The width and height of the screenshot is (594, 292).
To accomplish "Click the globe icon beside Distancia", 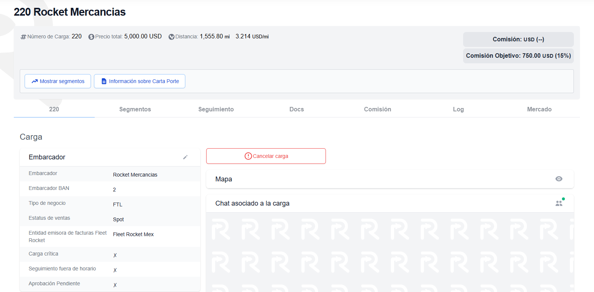I will click(172, 37).
